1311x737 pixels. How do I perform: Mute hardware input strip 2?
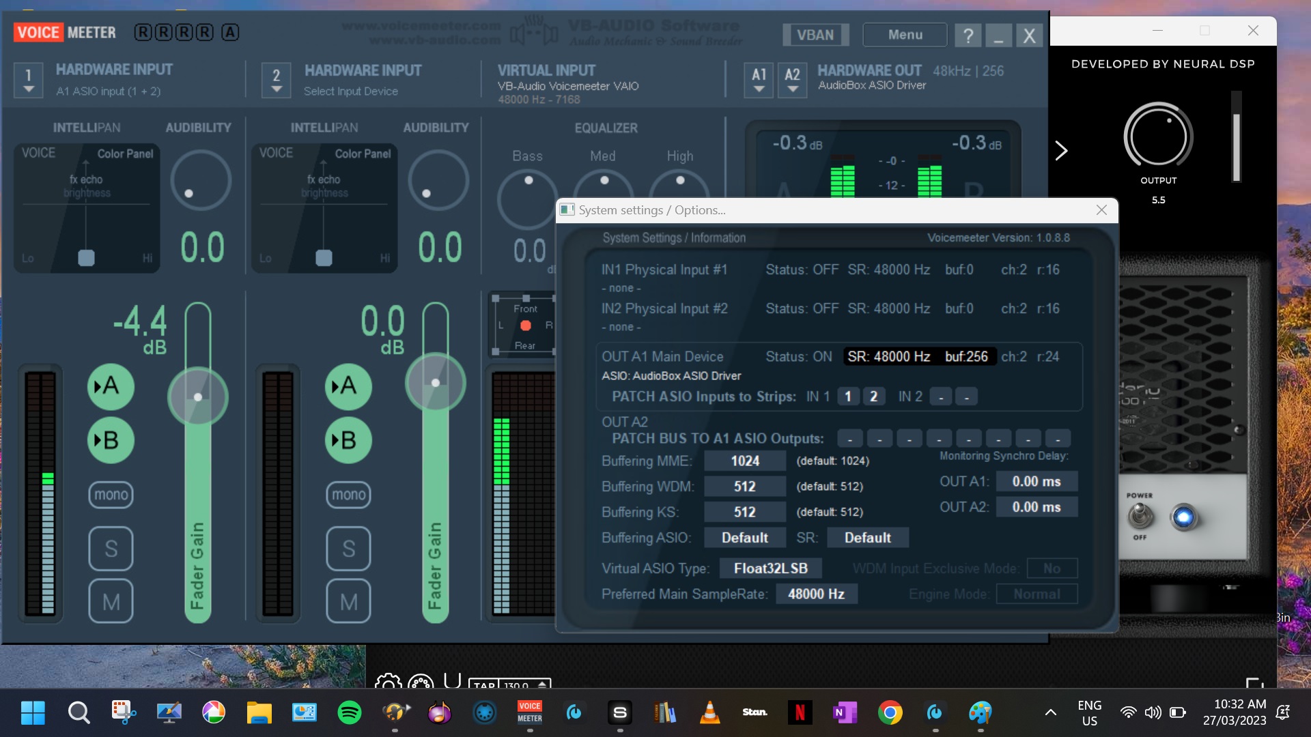point(348,601)
